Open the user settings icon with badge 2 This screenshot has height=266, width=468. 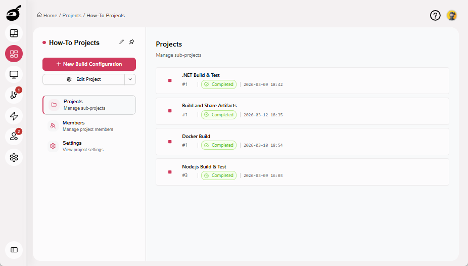[x=14, y=137]
